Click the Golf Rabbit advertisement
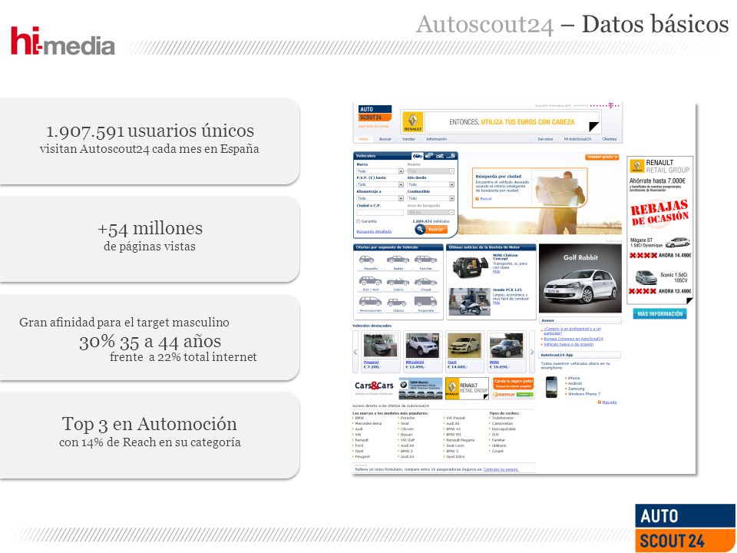This screenshot has width=737, height=553. [580, 279]
